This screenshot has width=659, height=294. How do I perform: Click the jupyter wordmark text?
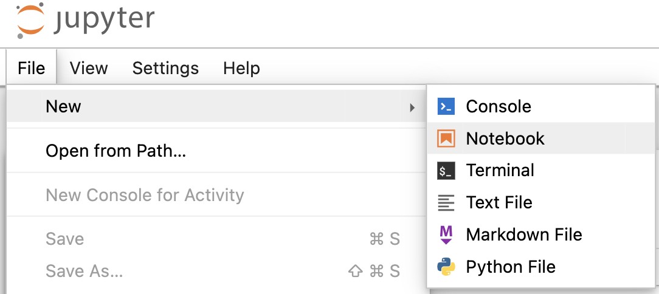[104, 20]
